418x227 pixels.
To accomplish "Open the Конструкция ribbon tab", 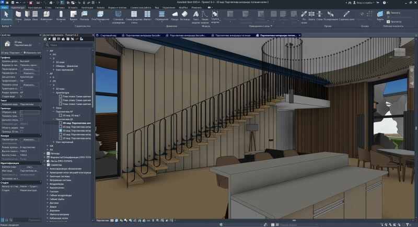I will pos(36,8).
